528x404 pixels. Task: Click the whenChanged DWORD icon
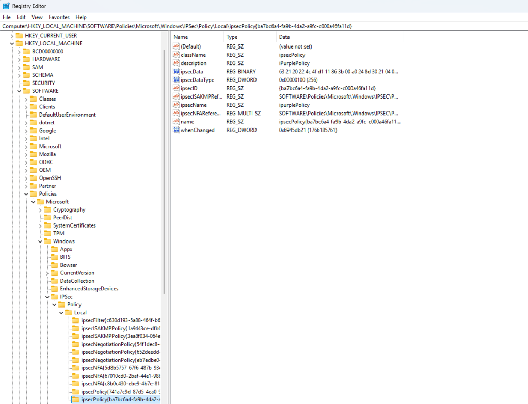tap(177, 130)
